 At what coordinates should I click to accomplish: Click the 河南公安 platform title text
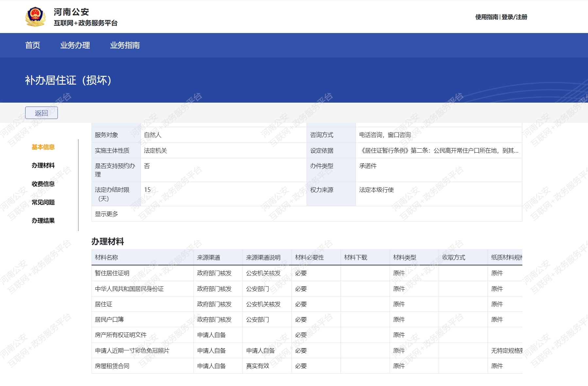coord(71,12)
